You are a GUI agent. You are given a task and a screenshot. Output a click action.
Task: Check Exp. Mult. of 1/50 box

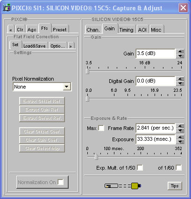click(140, 168)
